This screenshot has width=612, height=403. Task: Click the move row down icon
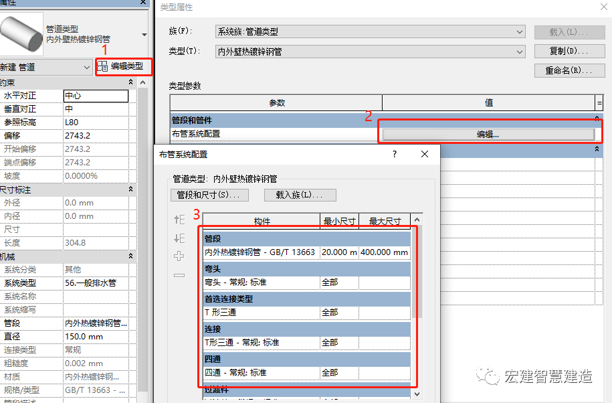click(179, 238)
